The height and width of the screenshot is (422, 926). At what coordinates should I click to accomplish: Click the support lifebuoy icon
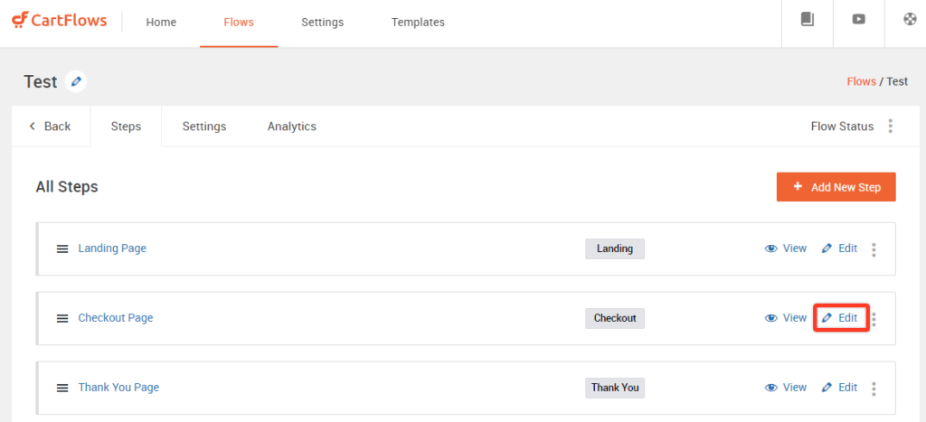[910, 21]
